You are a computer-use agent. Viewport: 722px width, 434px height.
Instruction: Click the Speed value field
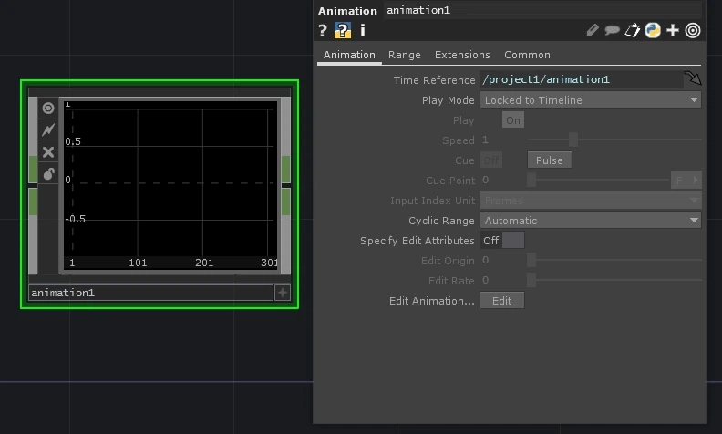click(502, 140)
